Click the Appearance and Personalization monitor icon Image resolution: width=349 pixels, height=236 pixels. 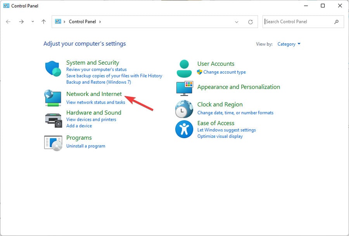[185, 88]
